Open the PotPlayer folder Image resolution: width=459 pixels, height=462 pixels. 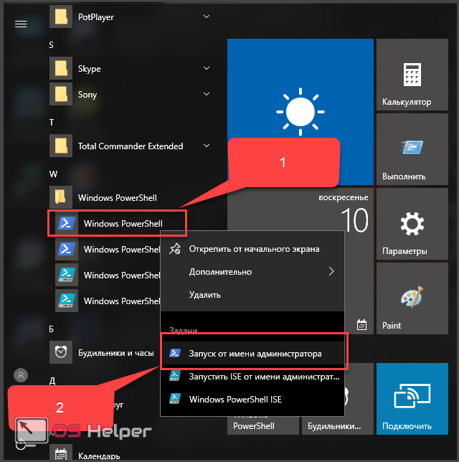[130, 17]
